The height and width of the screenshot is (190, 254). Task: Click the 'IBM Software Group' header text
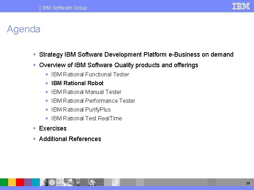tap(65, 8)
